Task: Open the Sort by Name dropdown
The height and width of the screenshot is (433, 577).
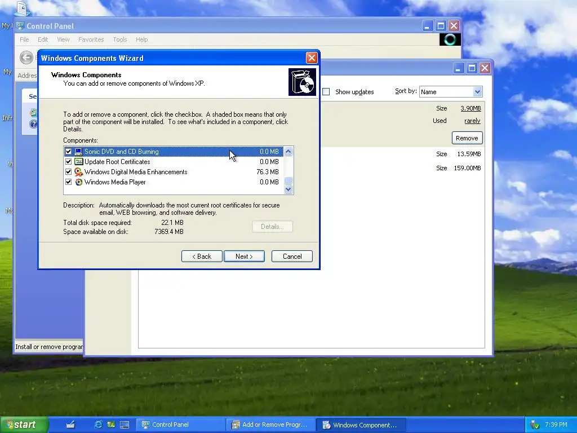Action: coord(477,92)
